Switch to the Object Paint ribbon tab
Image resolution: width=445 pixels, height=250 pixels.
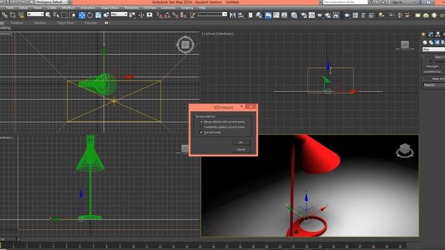point(65,23)
